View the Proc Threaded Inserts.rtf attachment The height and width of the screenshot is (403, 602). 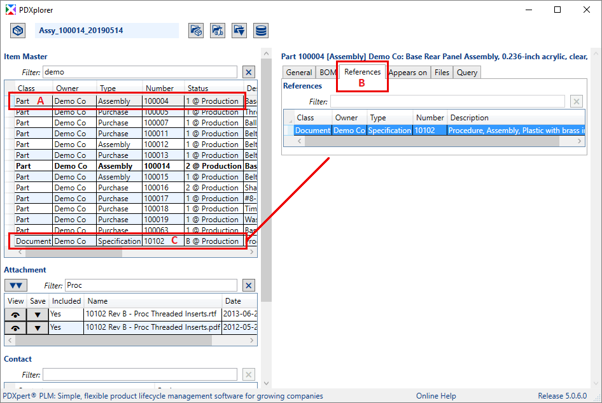(x=15, y=315)
